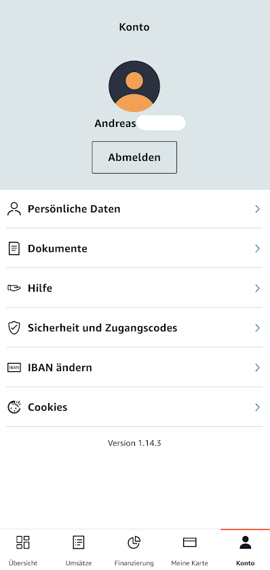Viewport: 270px width, 570px height.
Task: Tap the person icon beside Persönliche Daten
Action: pyautogui.click(x=14, y=209)
